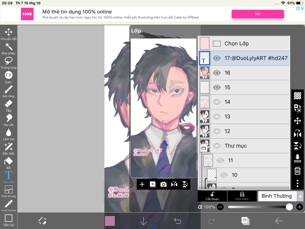The height and width of the screenshot is (229, 305).
Task: Select layer 13 thumbnail
Action: pos(205,117)
